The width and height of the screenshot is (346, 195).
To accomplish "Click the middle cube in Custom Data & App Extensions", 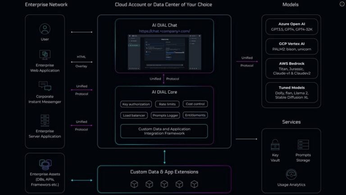I will (164, 184).
